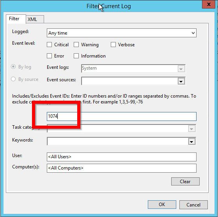Viewport: 218px width, 217px height.
Task: Open the Task category dropdown arrow
Action: [x=191, y=129]
